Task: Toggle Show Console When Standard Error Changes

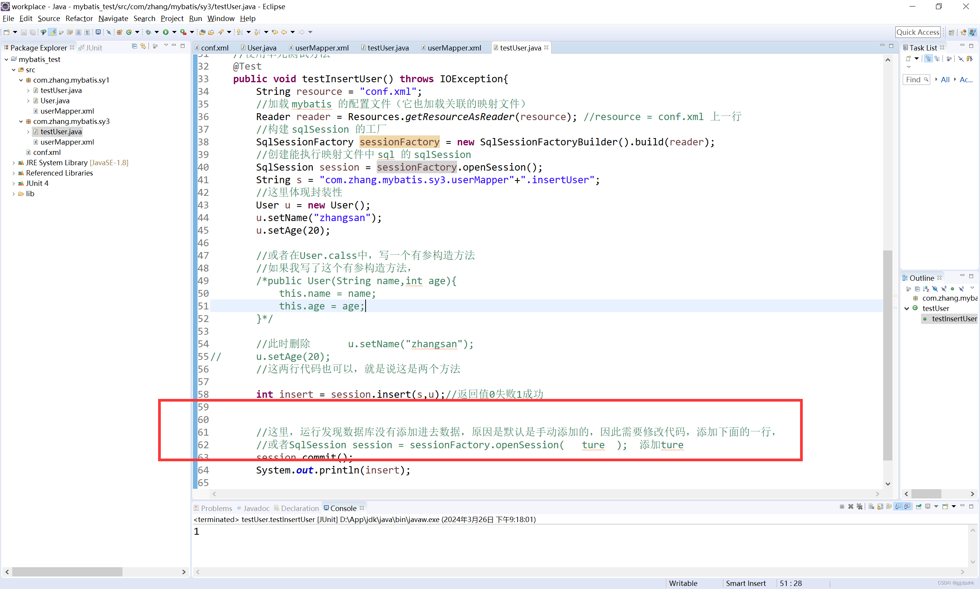Action: point(907,506)
